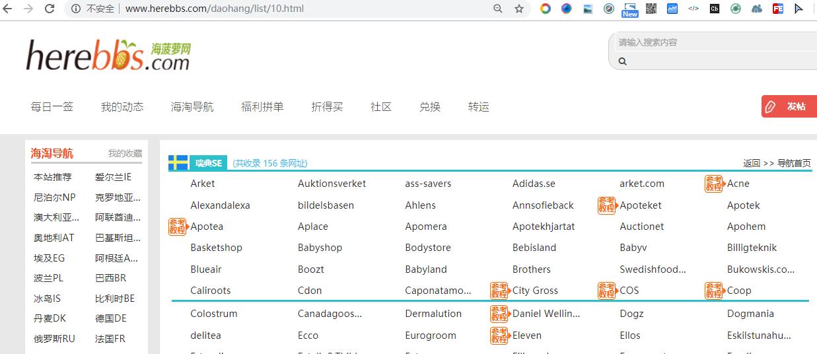Open the Adidas.se site link
The image size is (817, 354).
click(x=534, y=184)
